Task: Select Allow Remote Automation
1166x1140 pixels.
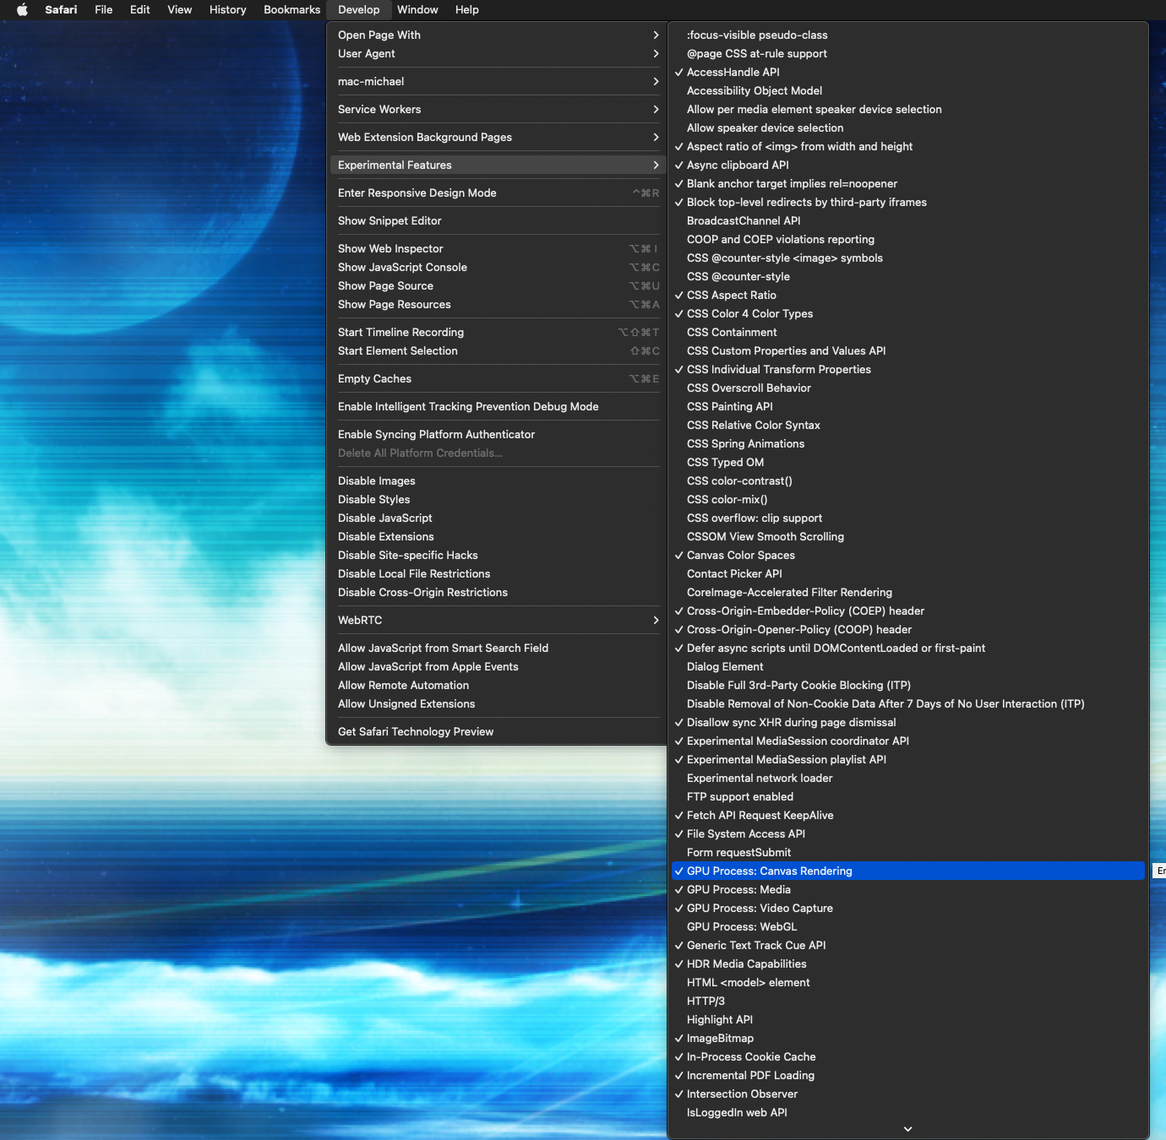Action: coord(497,685)
